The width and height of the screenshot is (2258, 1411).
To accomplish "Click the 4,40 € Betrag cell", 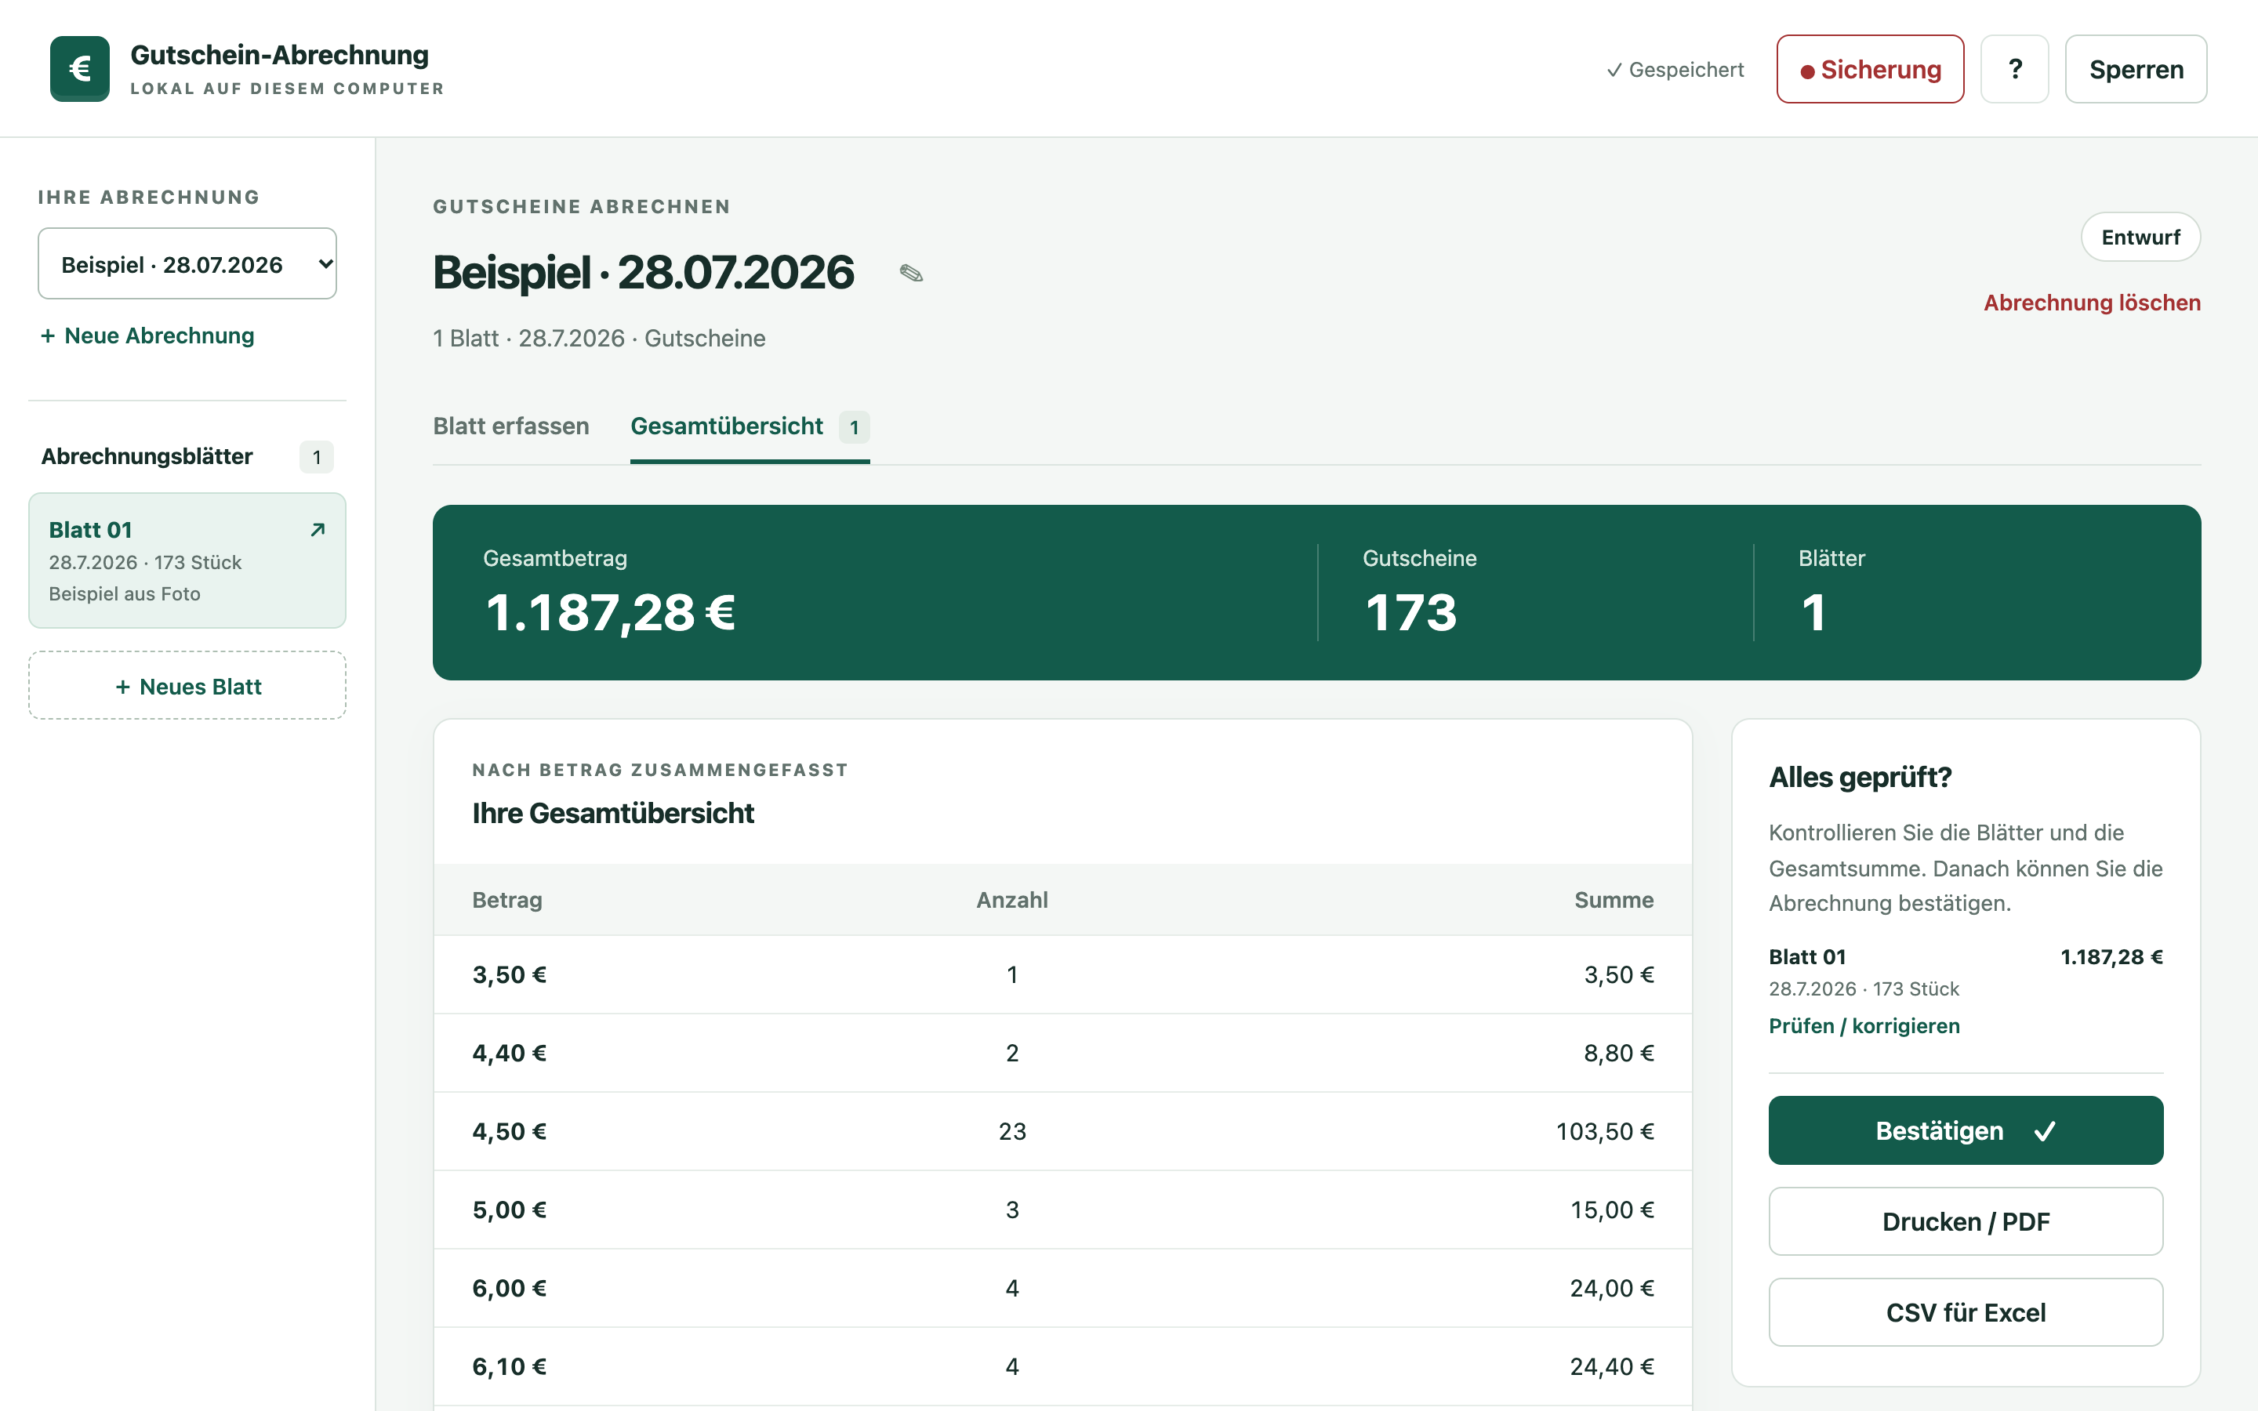I will (x=510, y=1053).
